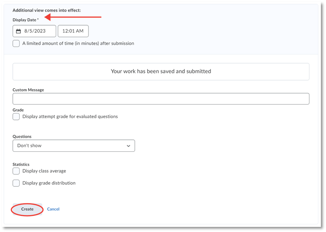Click the 'A limited amount of time' label text
This screenshot has height=232, width=326.
point(78,43)
